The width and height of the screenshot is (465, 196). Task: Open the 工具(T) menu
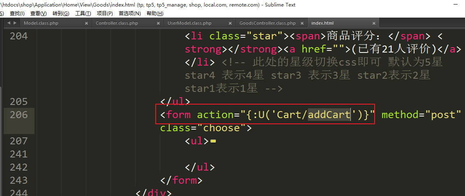[x=83, y=13]
